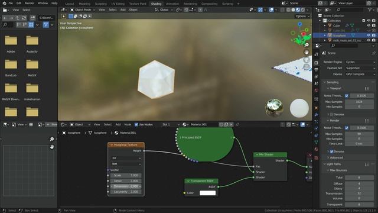Open the Tool properties tab
This screenshot has height=213, width=378.
pyautogui.click(x=317, y=54)
